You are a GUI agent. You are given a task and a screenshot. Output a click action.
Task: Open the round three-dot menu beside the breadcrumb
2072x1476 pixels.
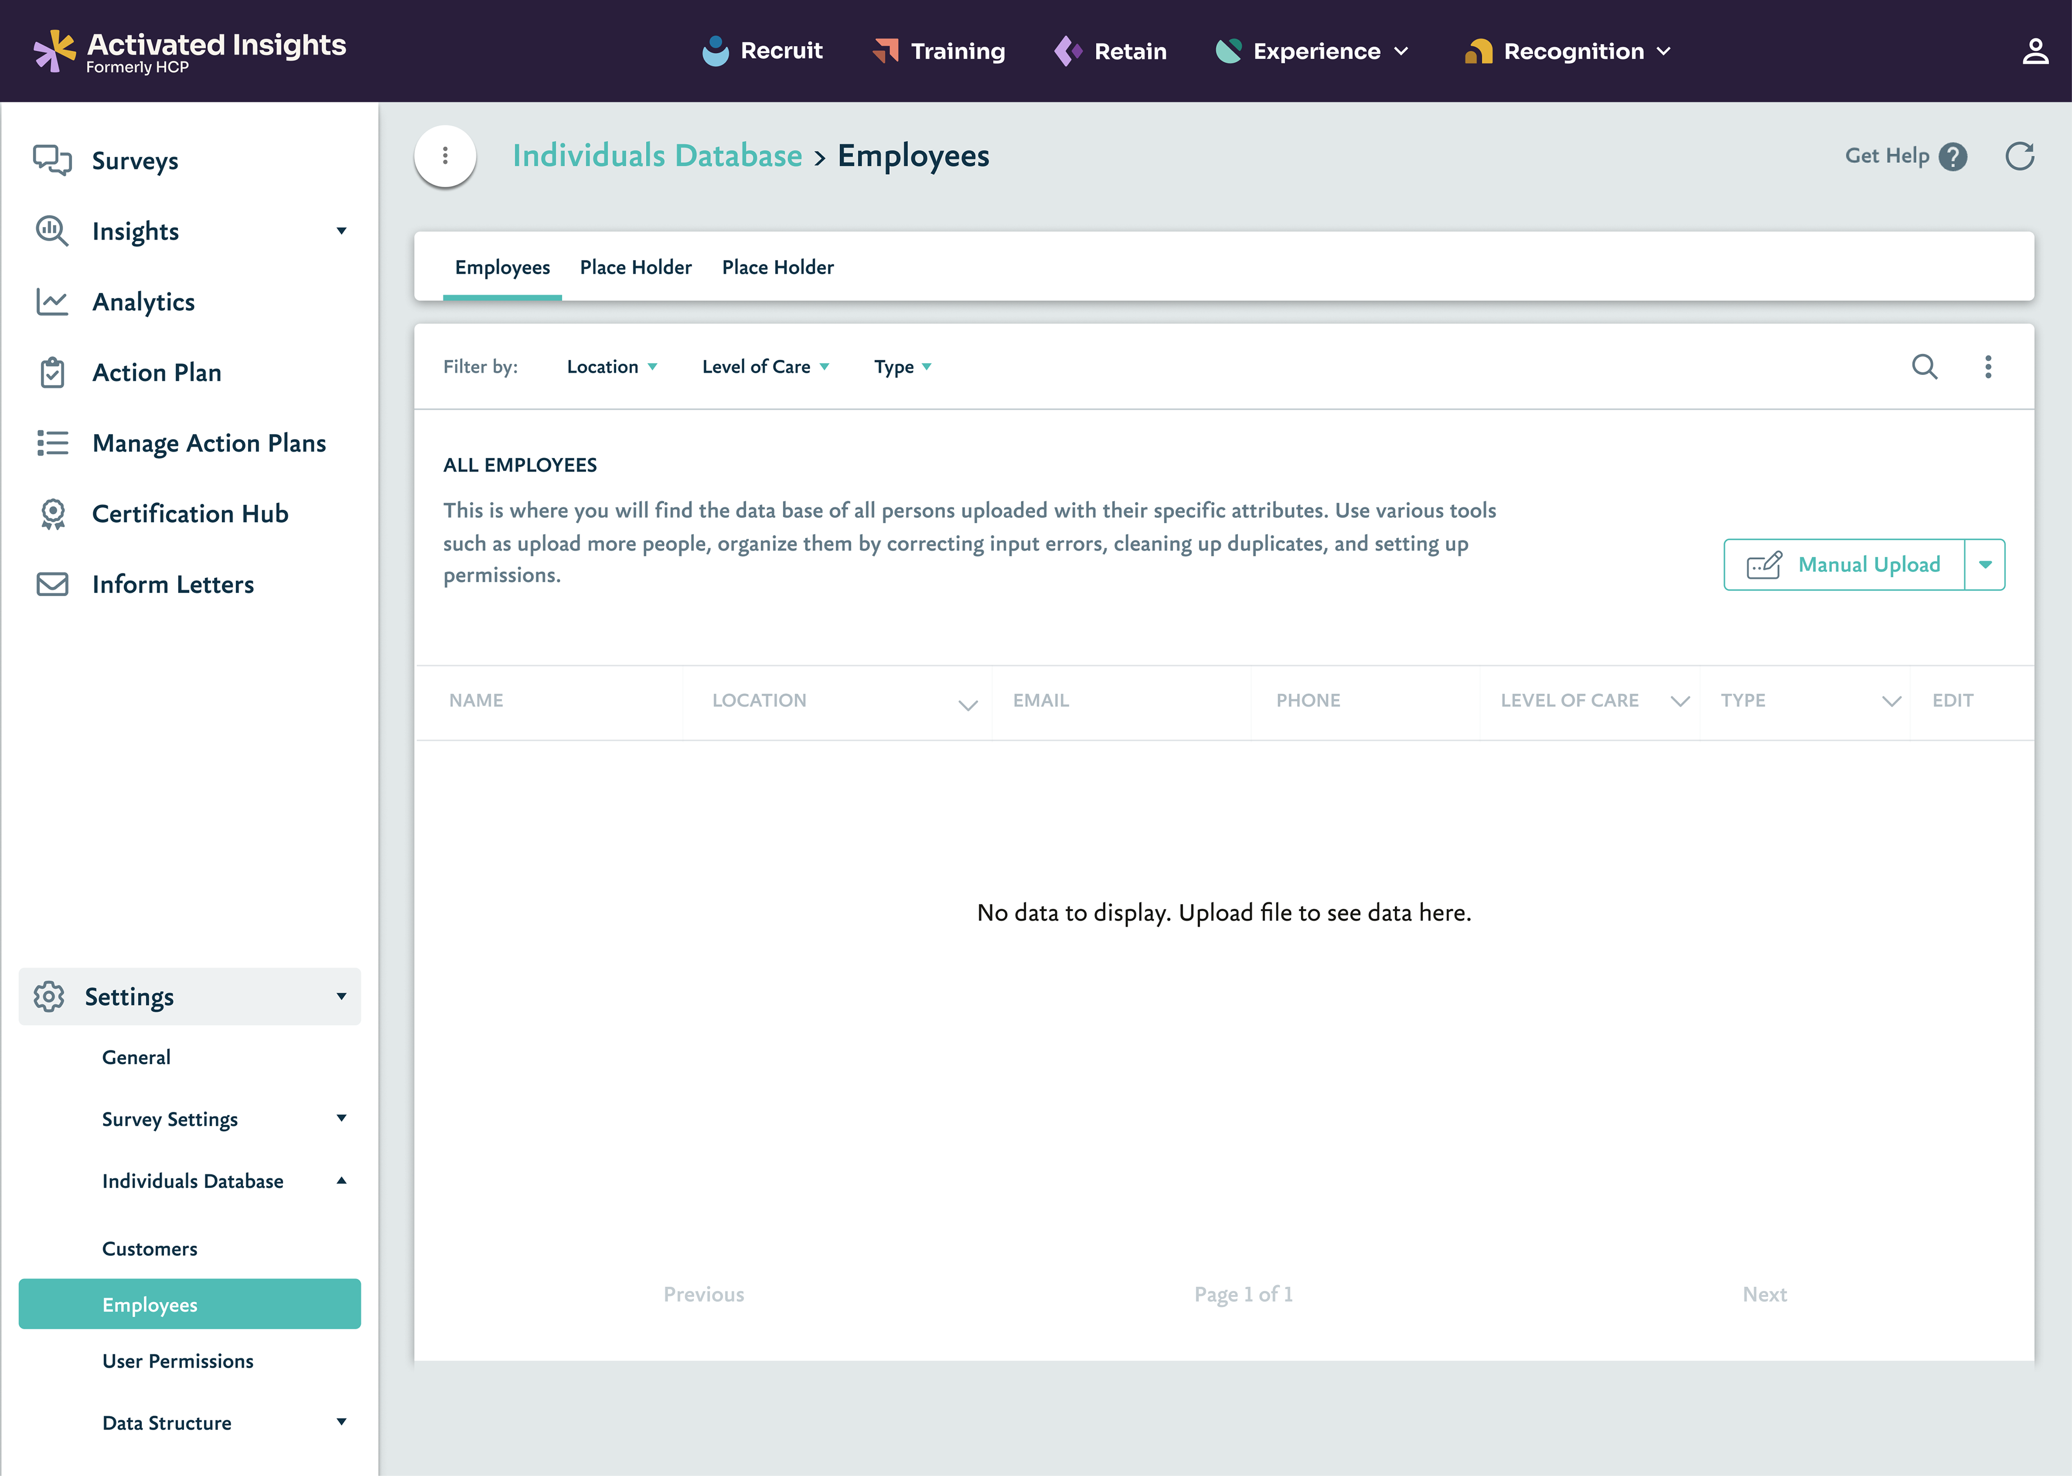coord(445,155)
